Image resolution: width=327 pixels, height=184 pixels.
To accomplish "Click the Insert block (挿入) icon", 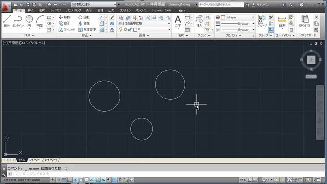I will [x=199, y=21].
